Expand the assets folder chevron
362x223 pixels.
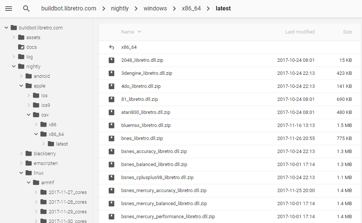click(14, 37)
